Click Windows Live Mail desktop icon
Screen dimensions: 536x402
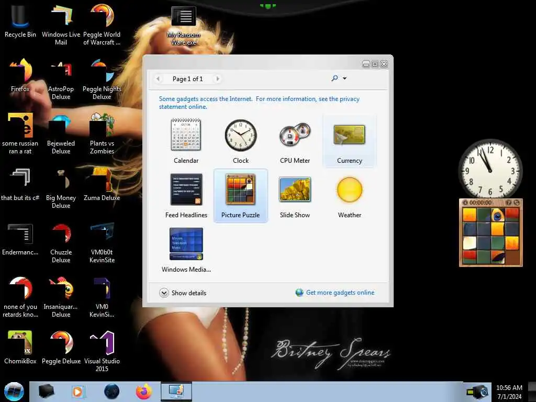click(x=61, y=25)
